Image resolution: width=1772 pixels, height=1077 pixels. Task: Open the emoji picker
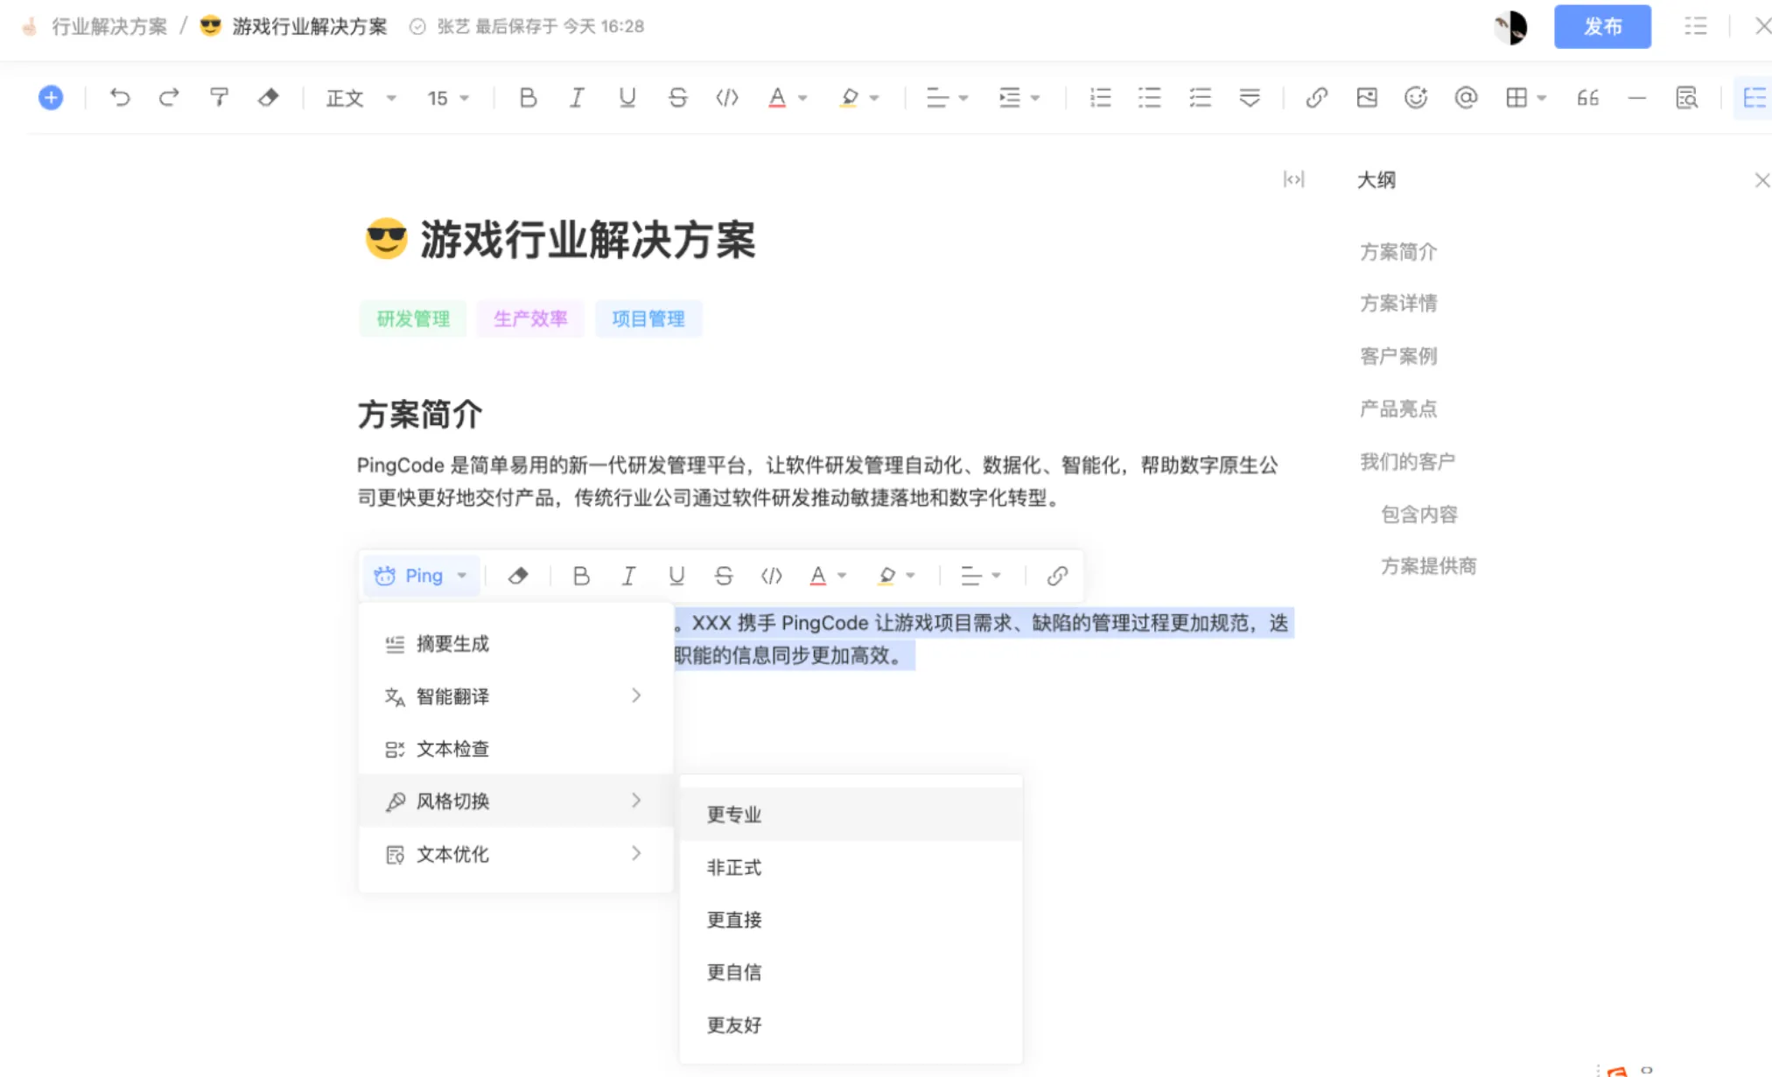[1416, 97]
